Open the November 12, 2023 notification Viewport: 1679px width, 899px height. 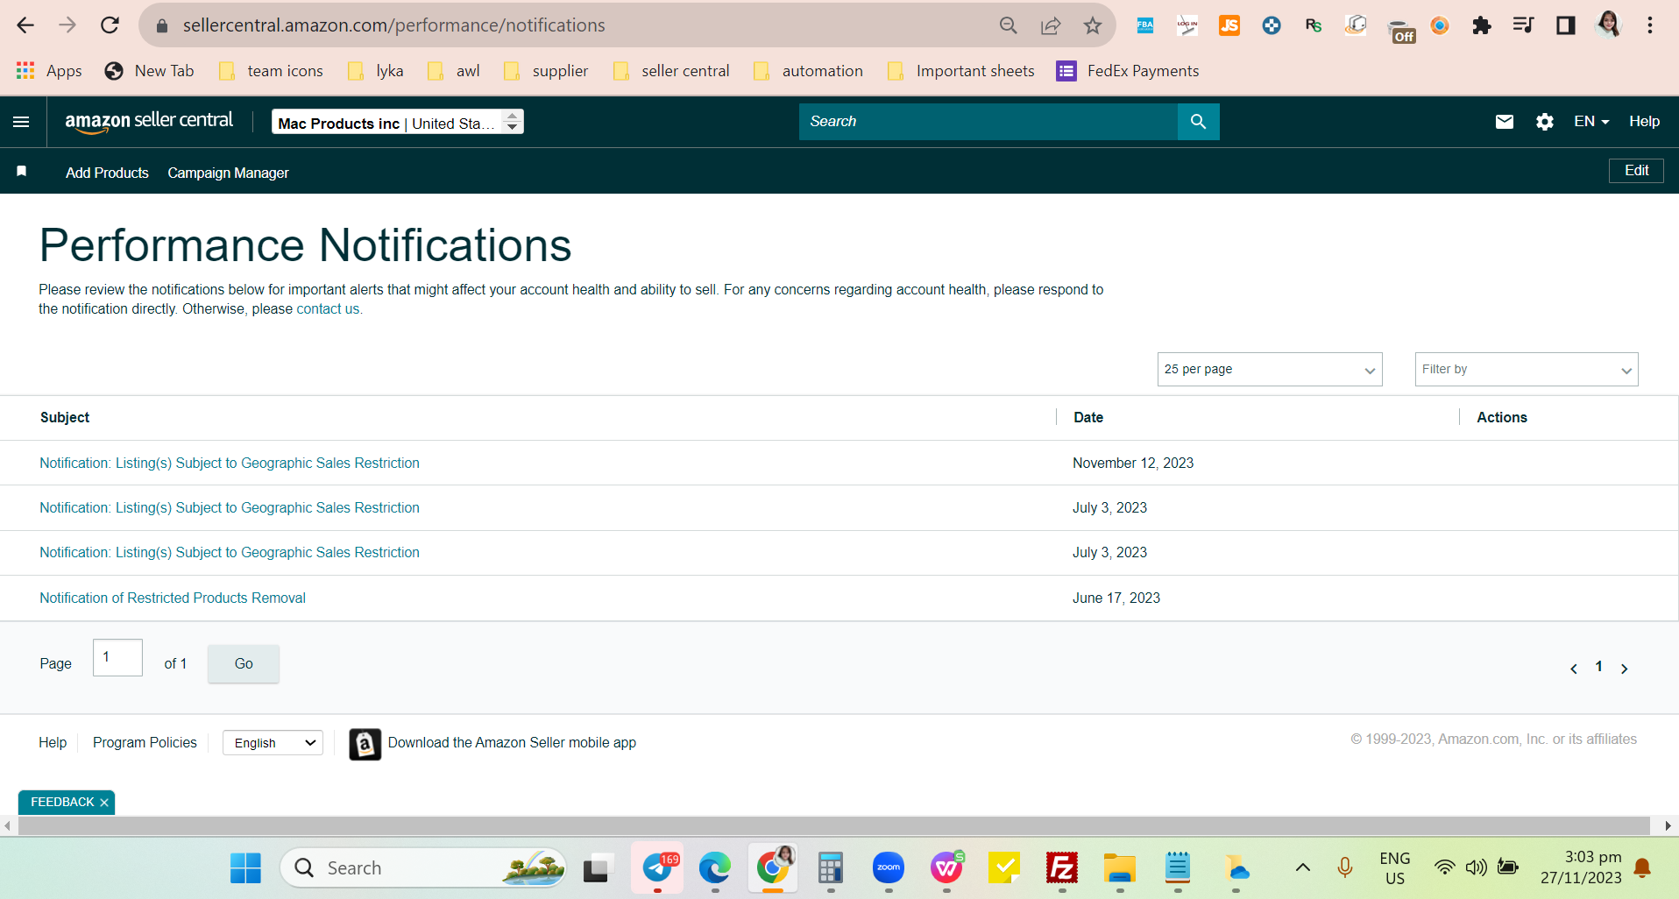(x=230, y=463)
